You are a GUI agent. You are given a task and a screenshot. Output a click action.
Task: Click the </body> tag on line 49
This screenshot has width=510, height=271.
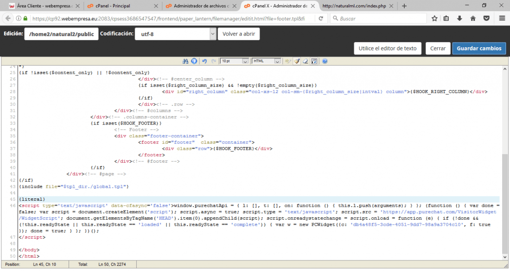[x=29, y=250]
